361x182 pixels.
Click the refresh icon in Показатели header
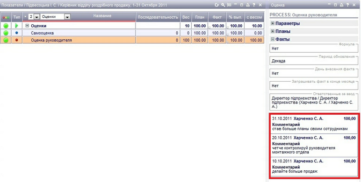(x=217, y=5)
